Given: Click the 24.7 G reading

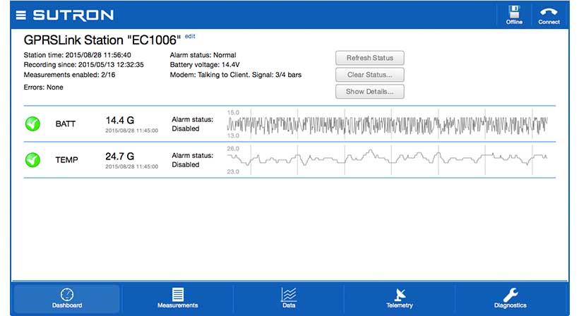Looking at the screenshot, I should [119, 157].
